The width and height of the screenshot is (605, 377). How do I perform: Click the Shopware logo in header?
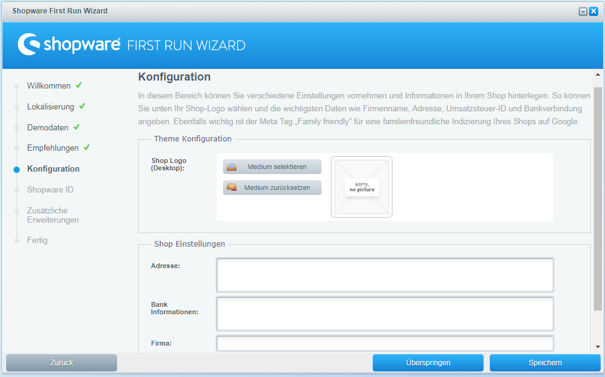[69, 45]
